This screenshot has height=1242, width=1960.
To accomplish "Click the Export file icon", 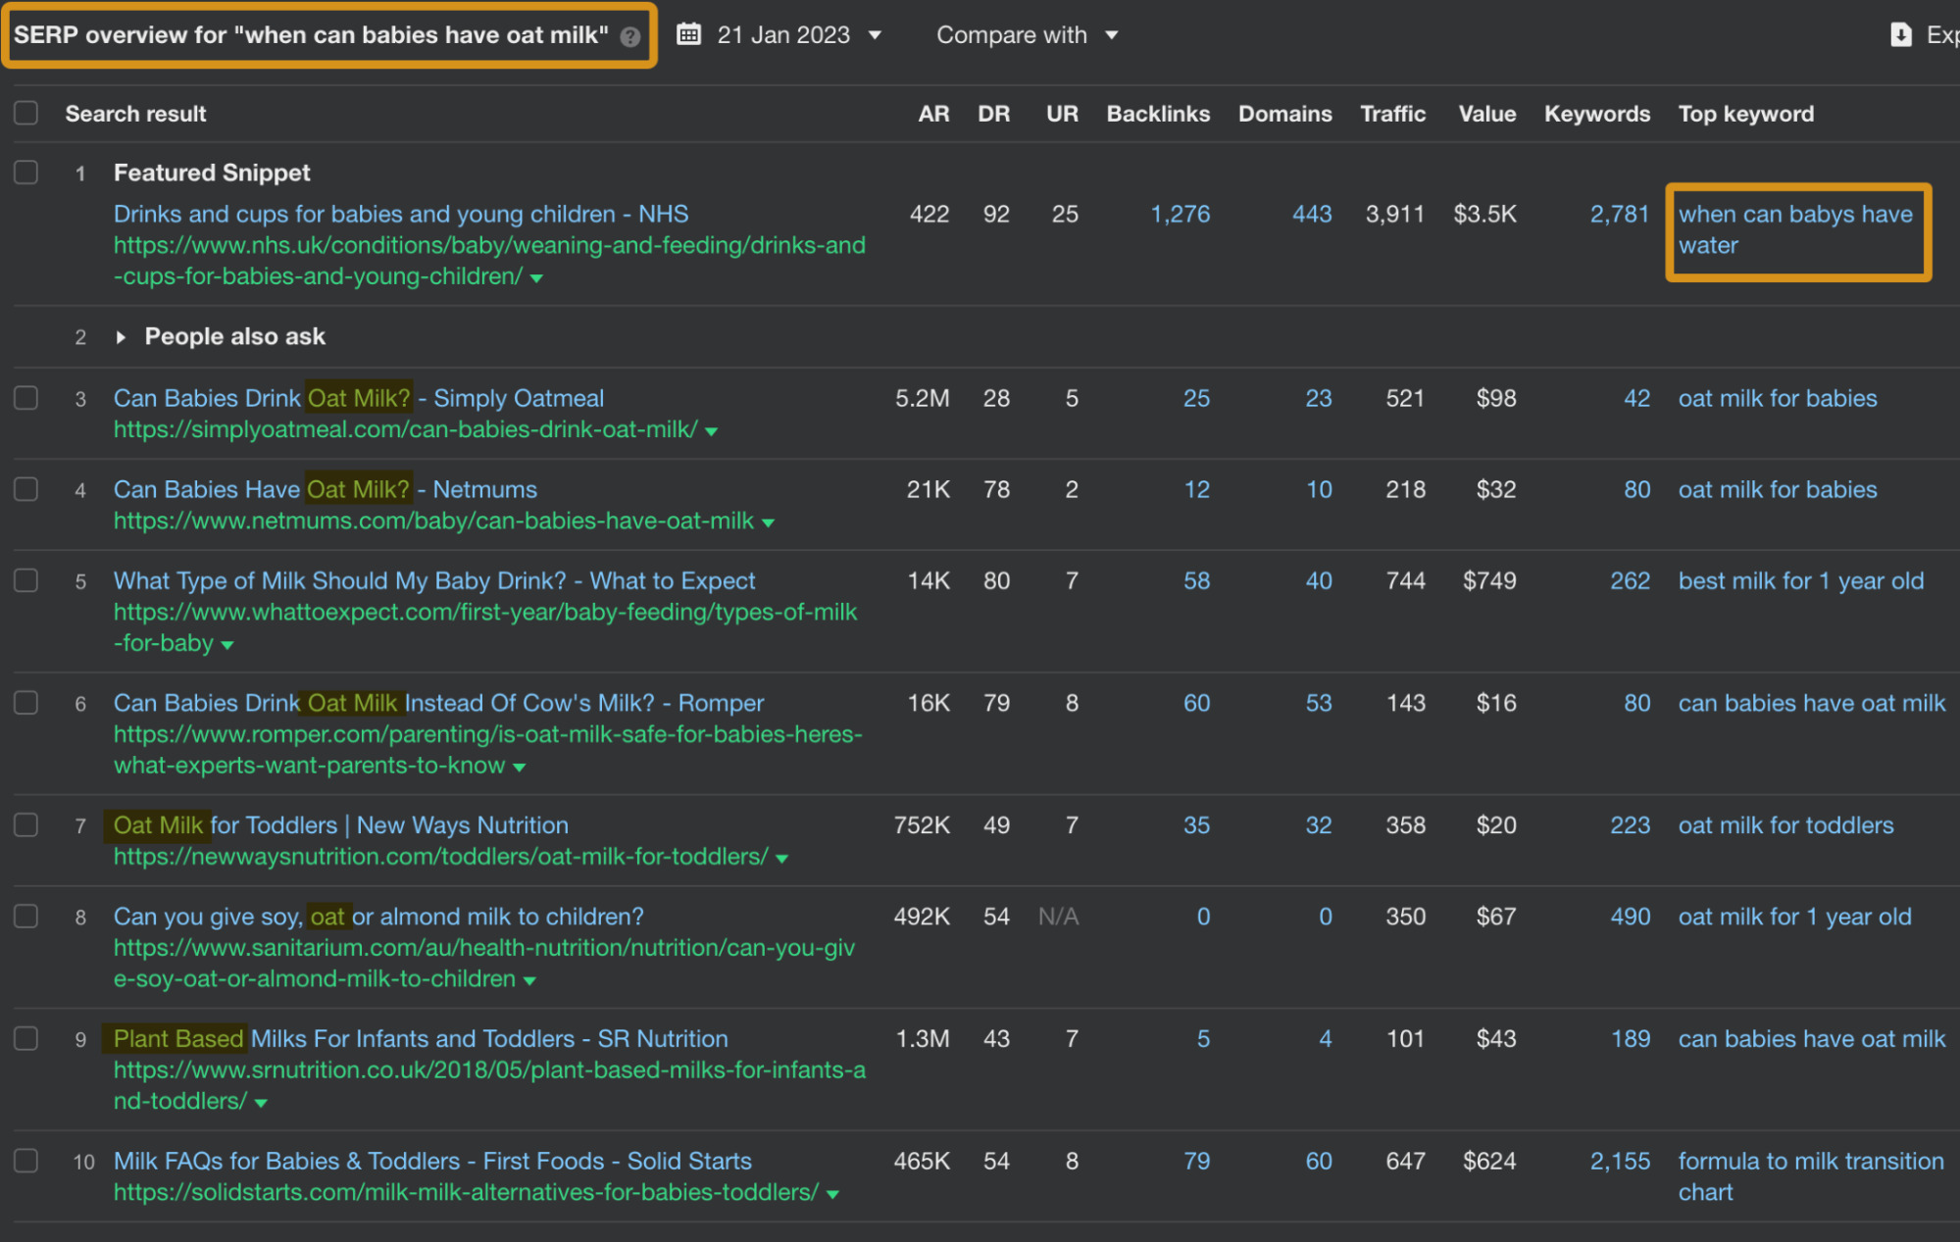I will 1900,33.
